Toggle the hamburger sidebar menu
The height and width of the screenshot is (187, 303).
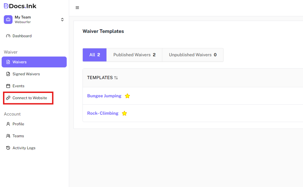[x=77, y=8]
